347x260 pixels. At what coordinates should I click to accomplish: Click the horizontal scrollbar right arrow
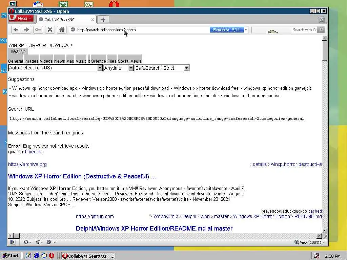319,236
